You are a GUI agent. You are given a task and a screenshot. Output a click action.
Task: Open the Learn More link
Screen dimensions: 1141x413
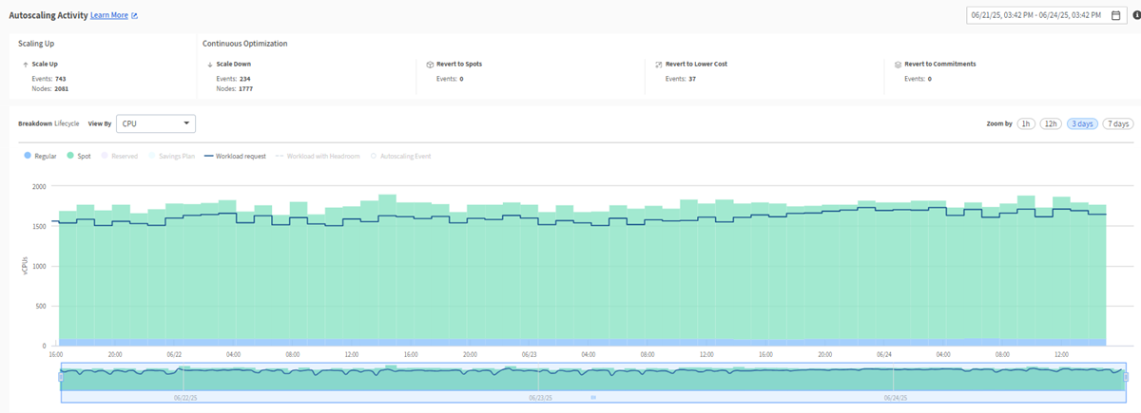(108, 16)
